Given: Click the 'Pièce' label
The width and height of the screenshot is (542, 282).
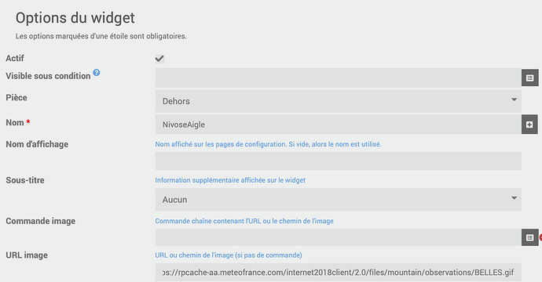Looking at the screenshot, I should [16, 98].
